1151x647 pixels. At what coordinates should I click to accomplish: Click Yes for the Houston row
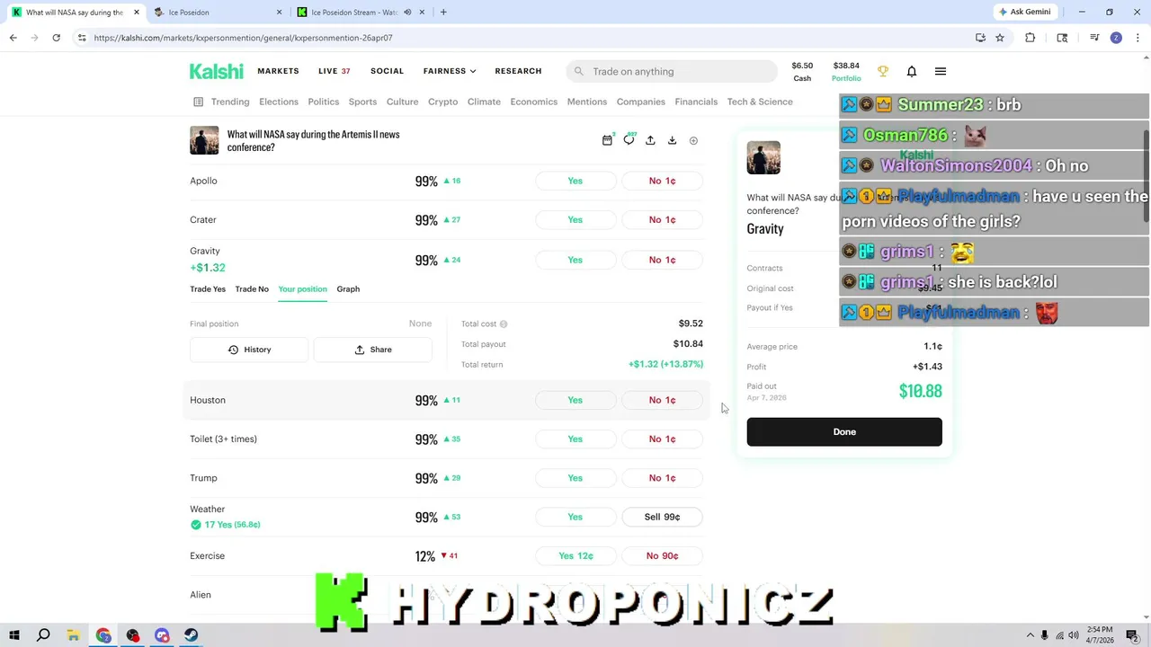tap(575, 400)
